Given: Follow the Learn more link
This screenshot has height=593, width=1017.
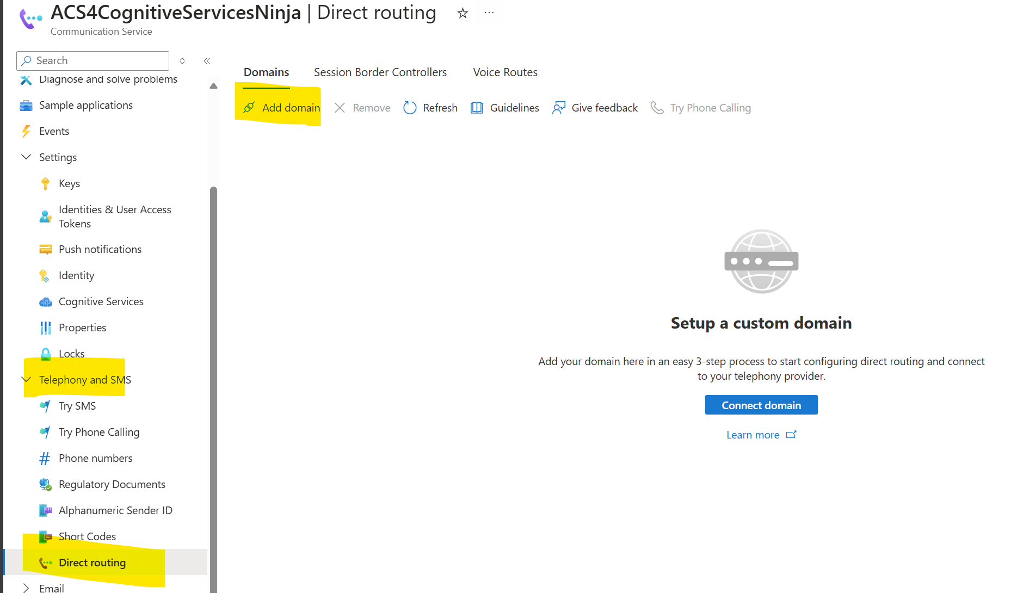Looking at the screenshot, I should [x=753, y=435].
